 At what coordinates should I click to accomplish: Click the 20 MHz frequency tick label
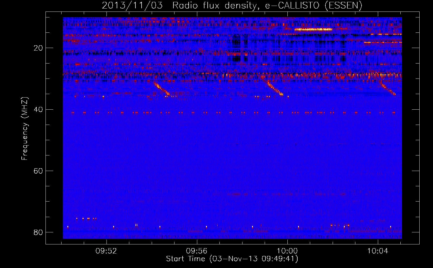point(38,48)
